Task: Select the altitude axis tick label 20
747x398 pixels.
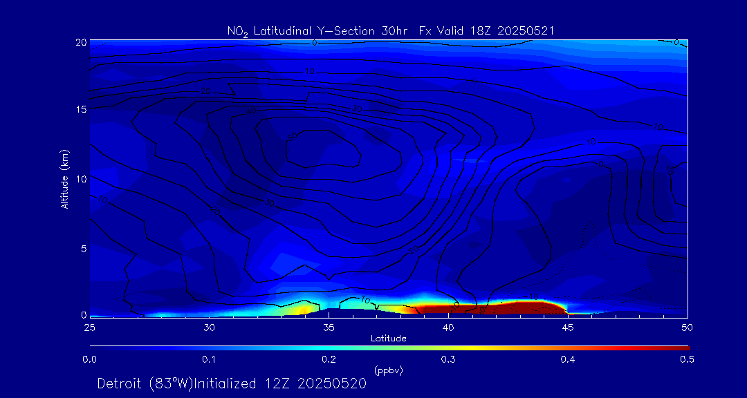Action: (81, 42)
